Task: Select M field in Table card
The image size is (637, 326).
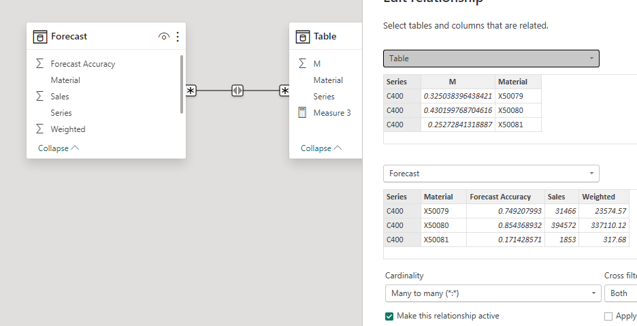Action: pos(317,64)
